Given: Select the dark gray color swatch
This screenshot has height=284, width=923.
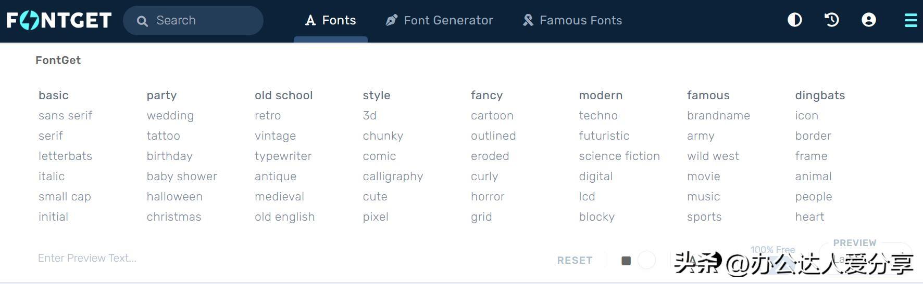Looking at the screenshot, I should point(626,260).
